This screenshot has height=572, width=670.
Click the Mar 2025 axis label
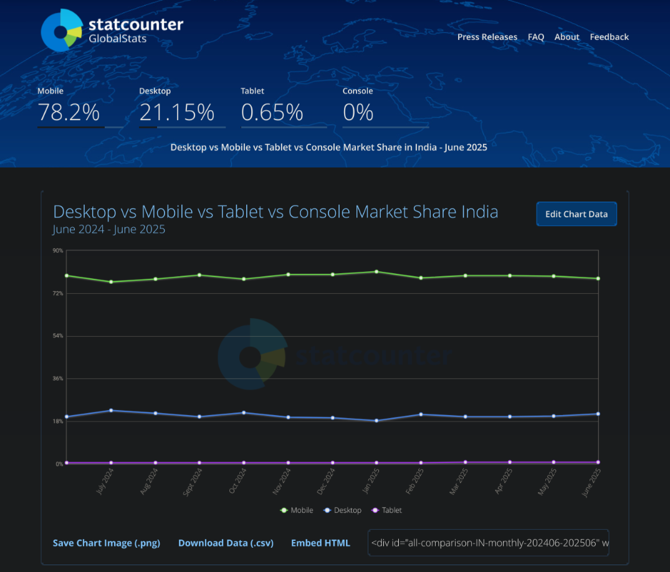pyautogui.click(x=459, y=481)
